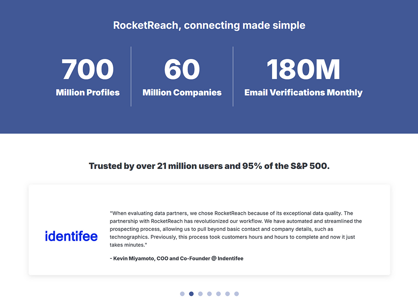Switch to the sixth carousel dot
Image resolution: width=418 pixels, height=298 pixels.
tap(227, 294)
